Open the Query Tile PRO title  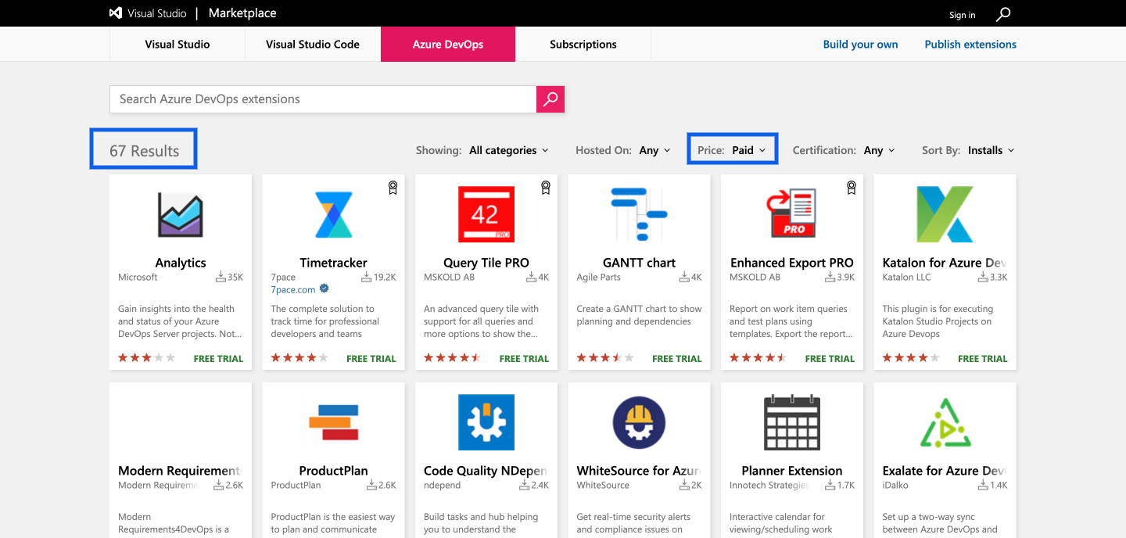486,263
